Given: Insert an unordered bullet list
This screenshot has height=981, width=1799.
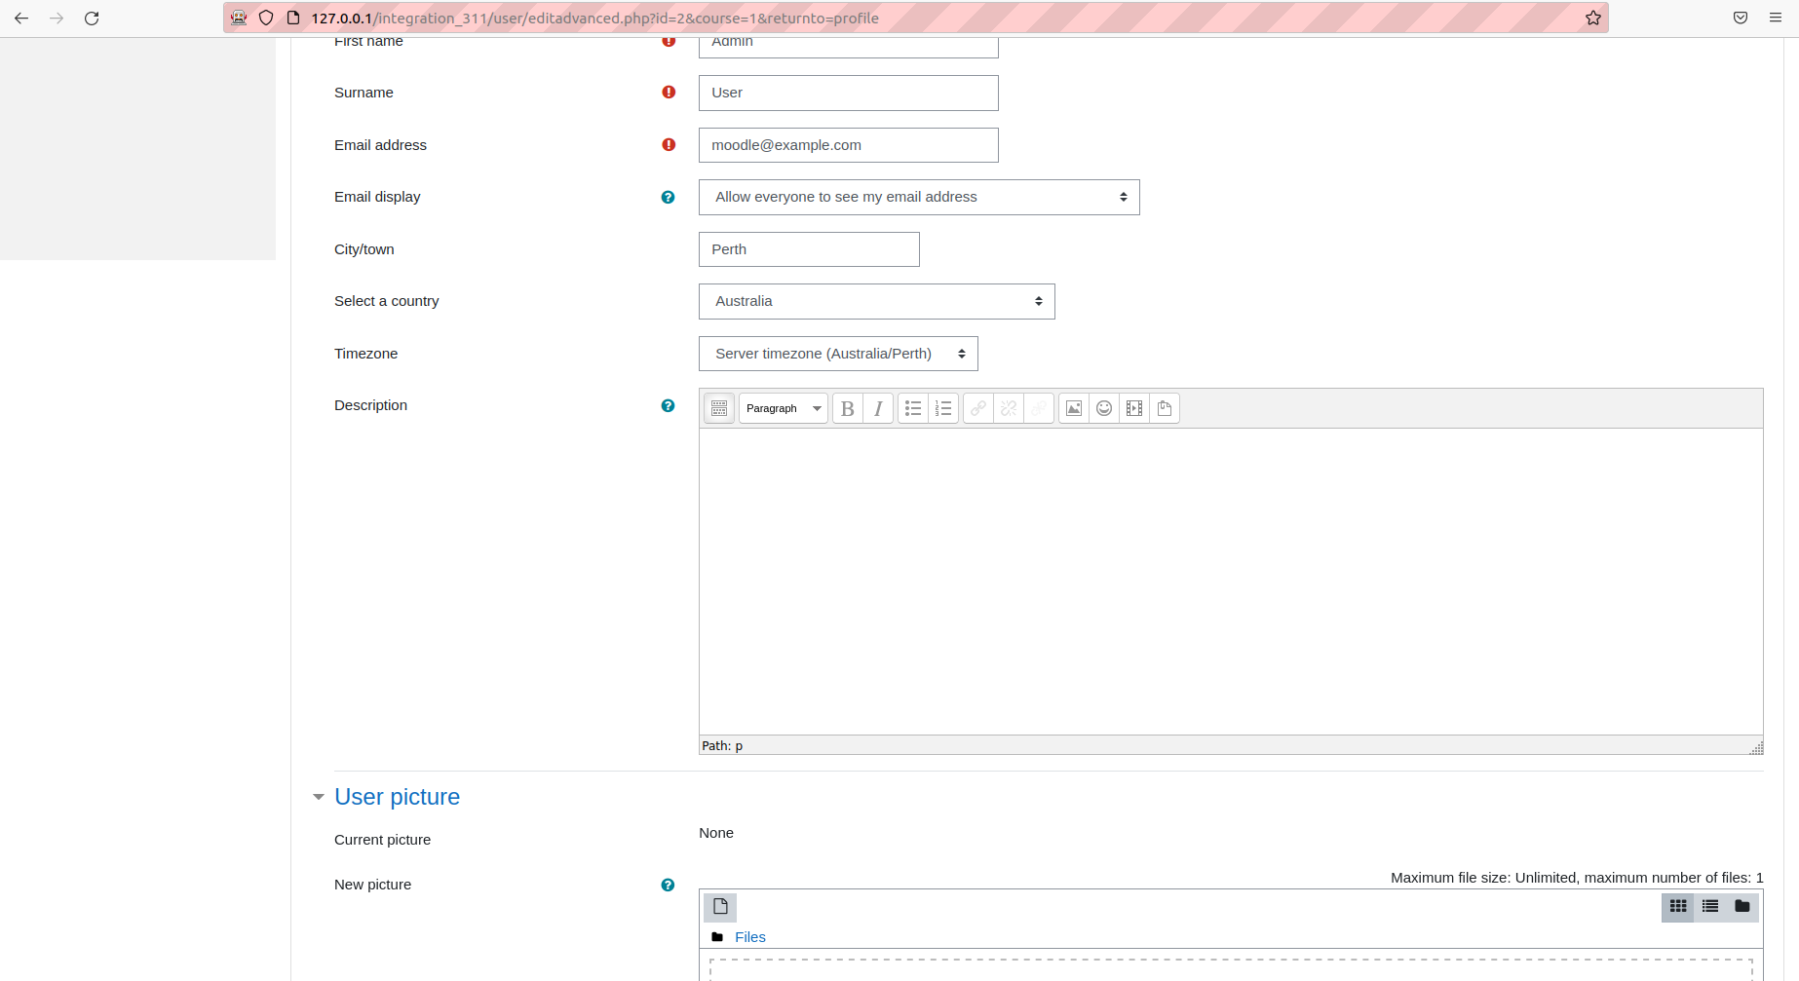Looking at the screenshot, I should [x=913, y=408].
